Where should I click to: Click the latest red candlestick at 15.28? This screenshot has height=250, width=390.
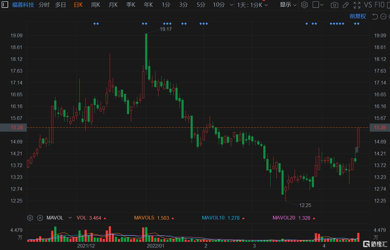[x=358, y=137]
